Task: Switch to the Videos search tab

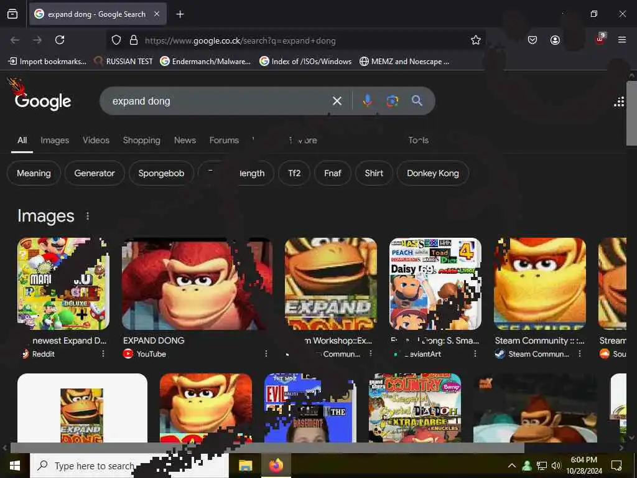Action: tap(96, 140)
